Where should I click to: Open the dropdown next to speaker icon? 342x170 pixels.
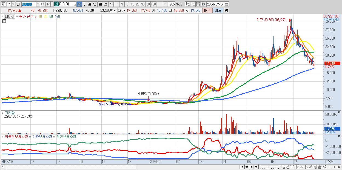(x=52, y=4)
